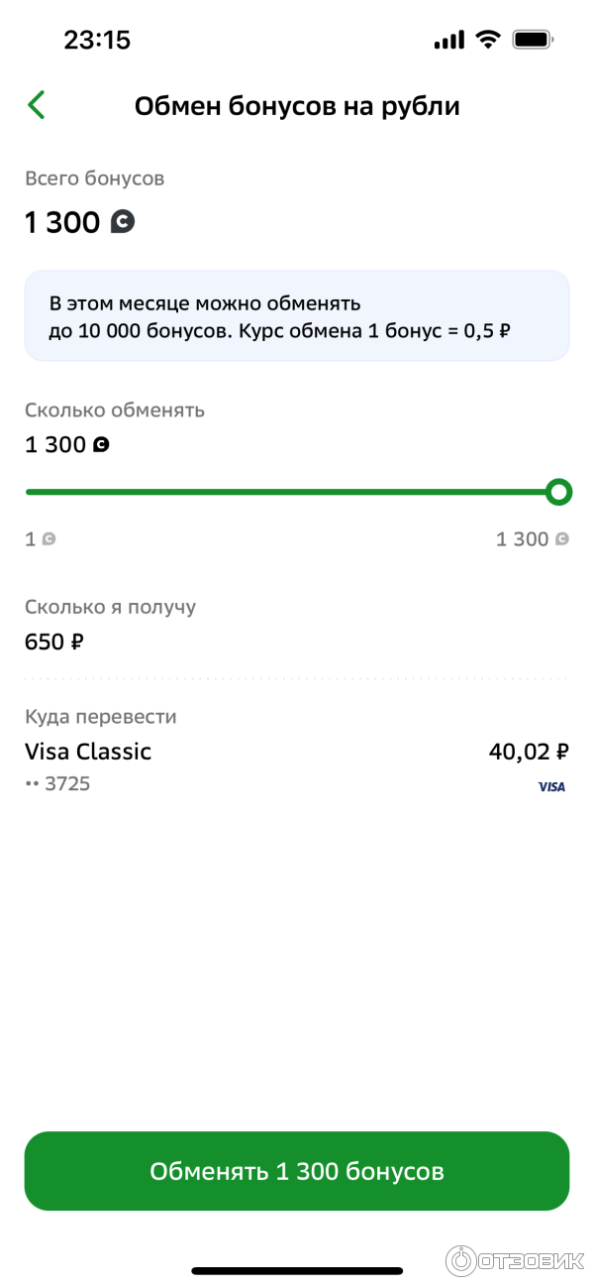Tap the 650 ₽ amount to receive
This screenshot has height=1287, width=594.
[54, 642]
